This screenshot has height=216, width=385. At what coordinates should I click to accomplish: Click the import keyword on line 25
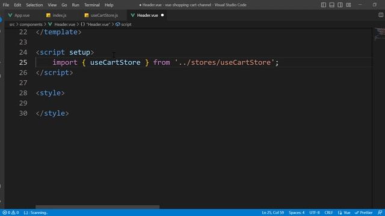(x=65, y=62)
